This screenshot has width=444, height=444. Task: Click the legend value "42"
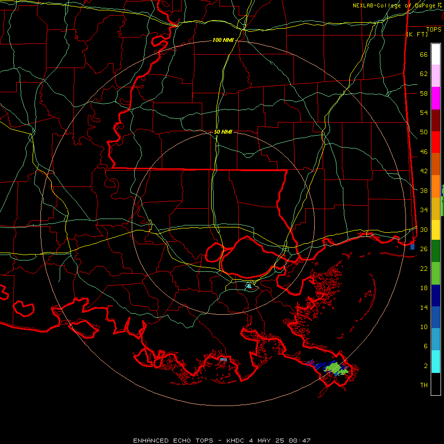(x=424, y=171)
